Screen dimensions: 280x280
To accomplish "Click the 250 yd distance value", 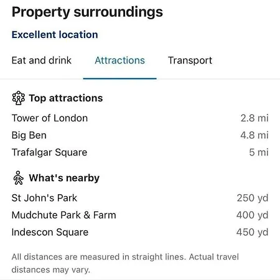I will pos(253,198).
